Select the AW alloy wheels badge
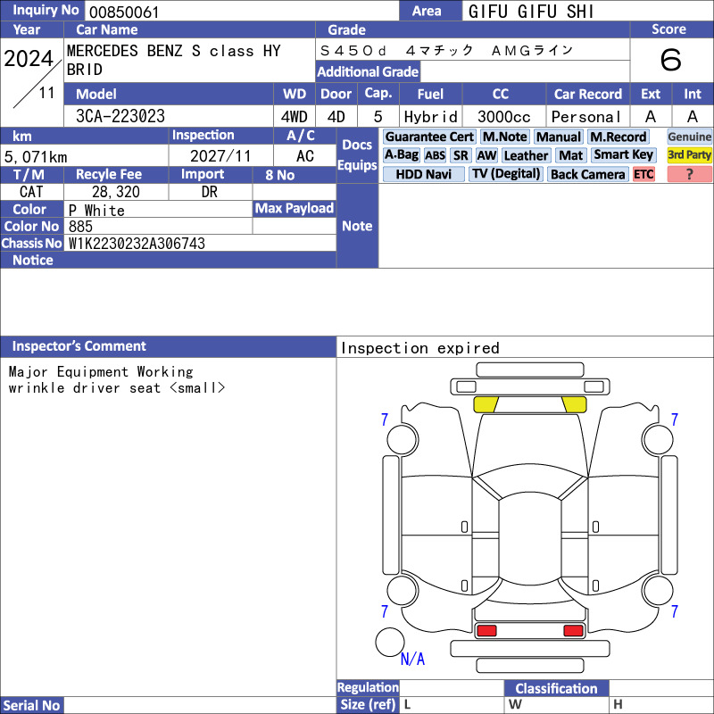Screen dimensions: 714x714 [486, 155]
